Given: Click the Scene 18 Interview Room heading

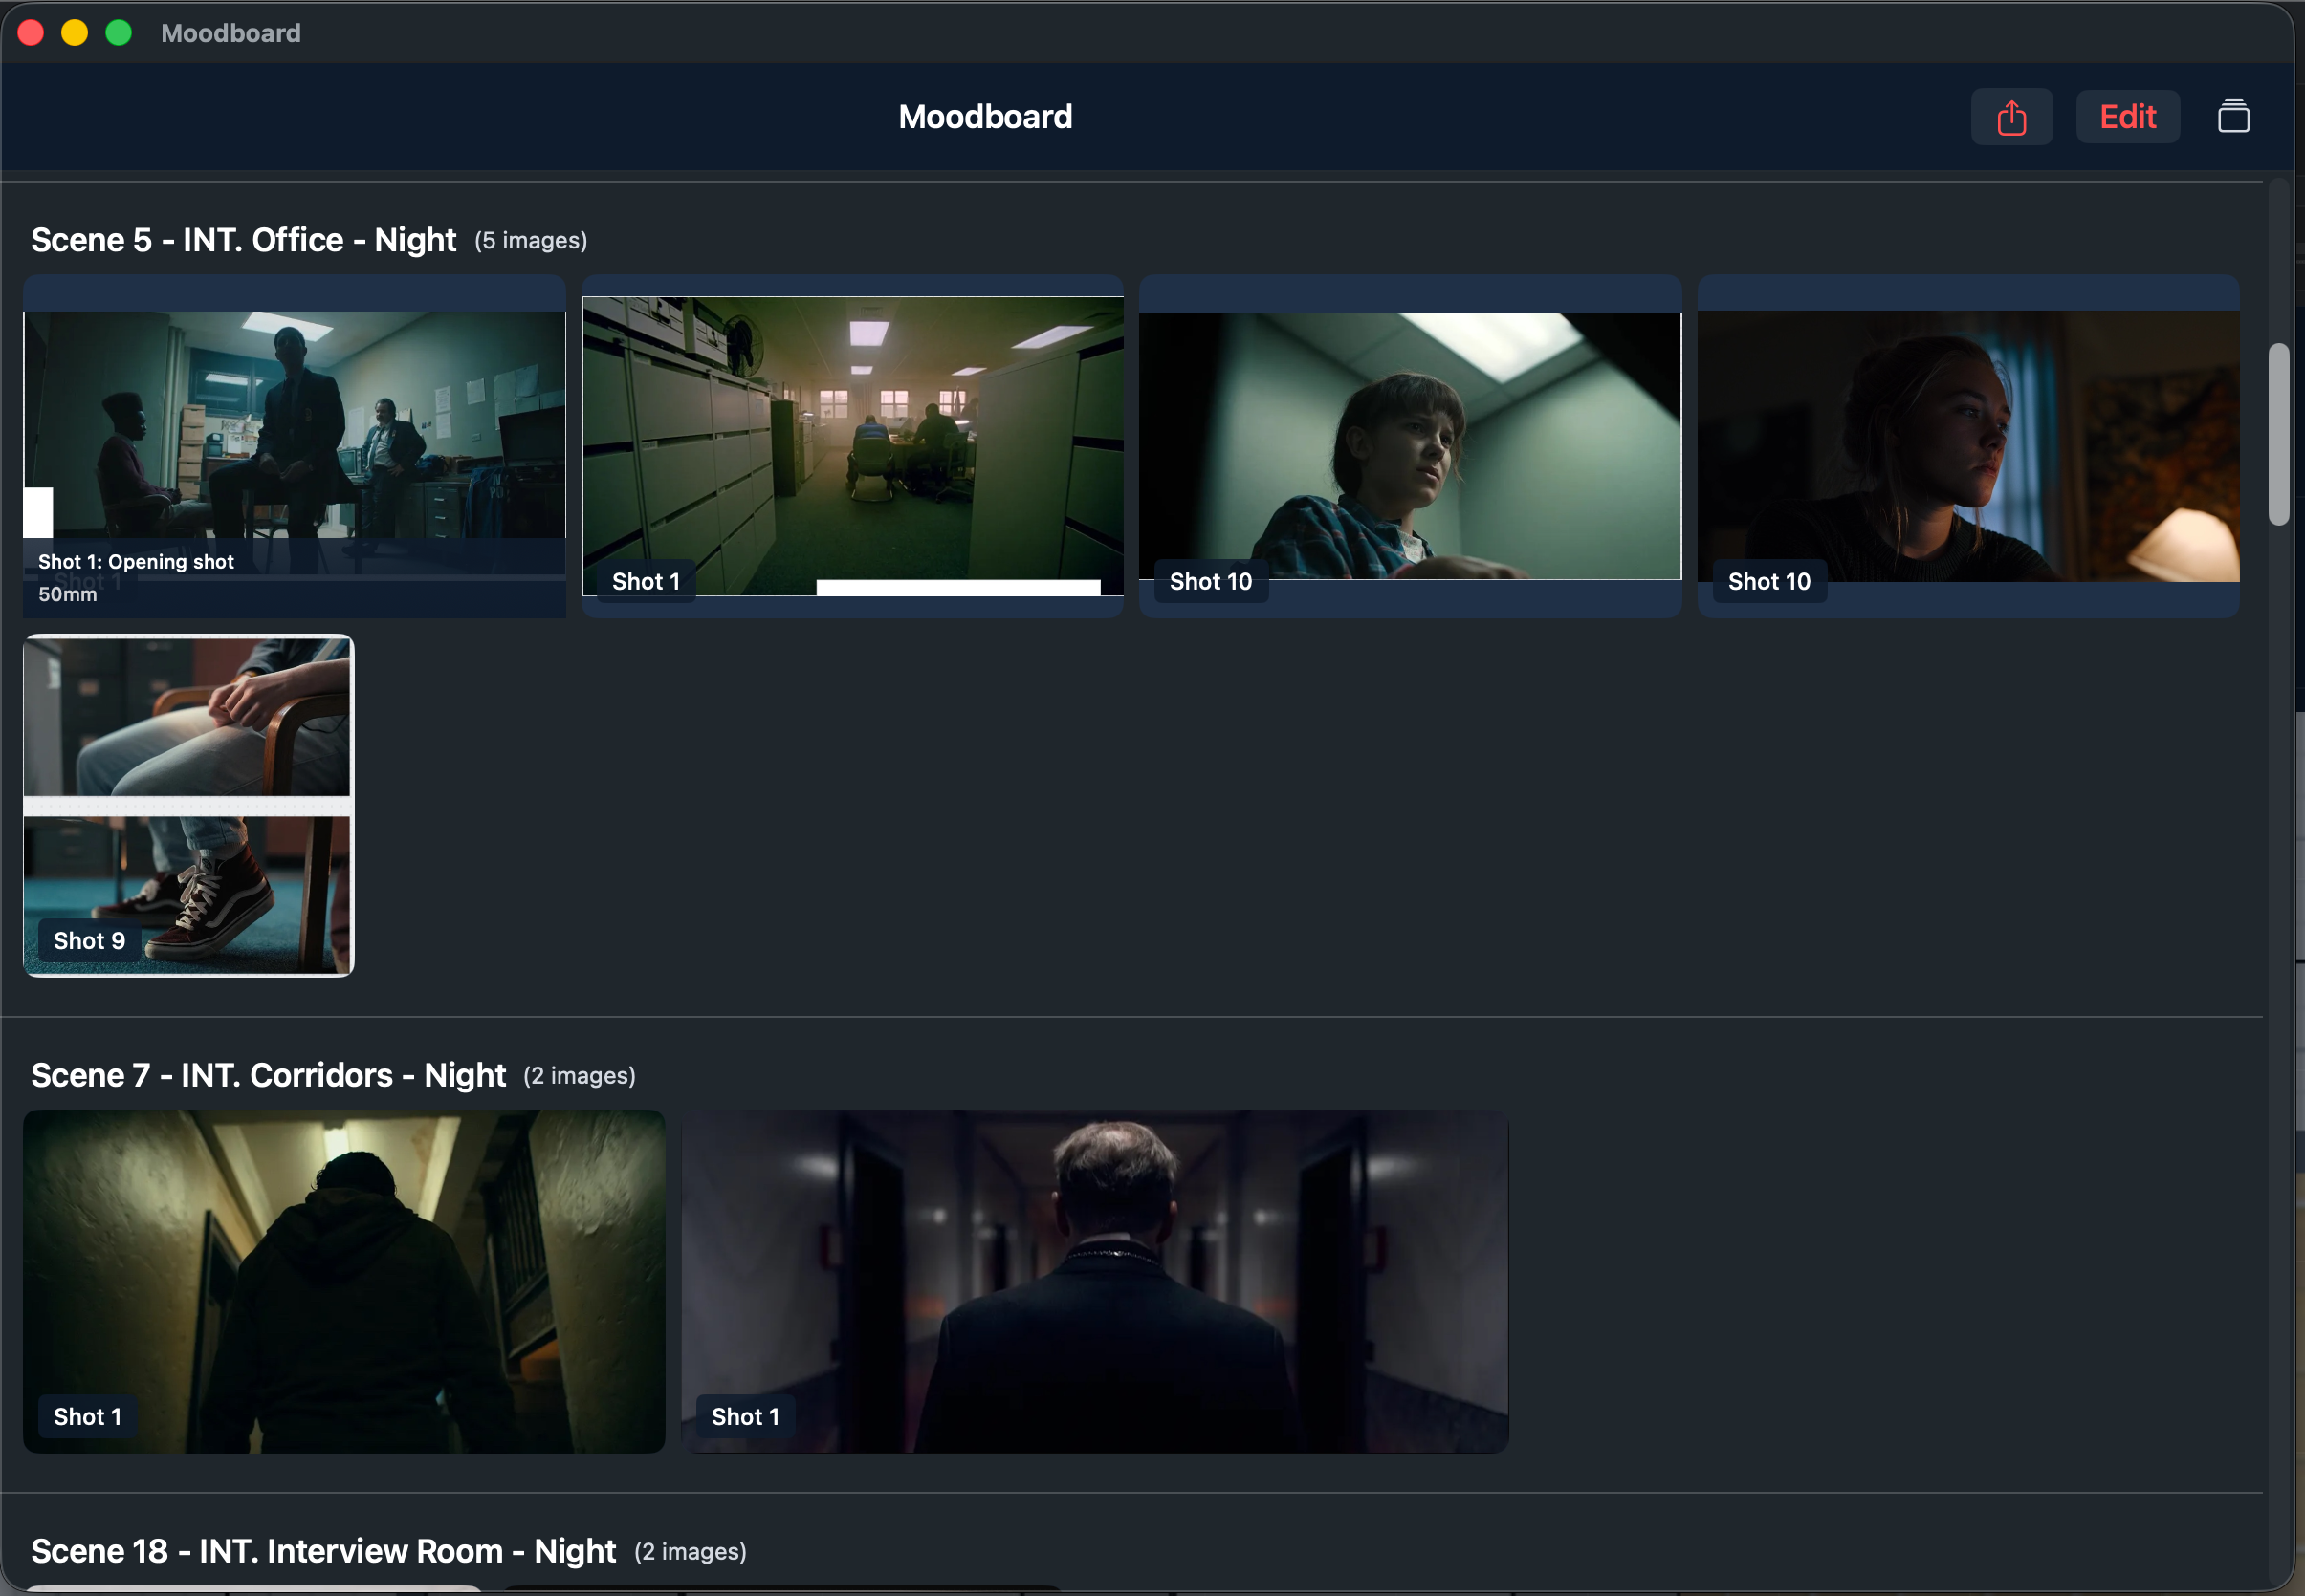Looking at the screenshot, I should click(x=322, y=1551).
